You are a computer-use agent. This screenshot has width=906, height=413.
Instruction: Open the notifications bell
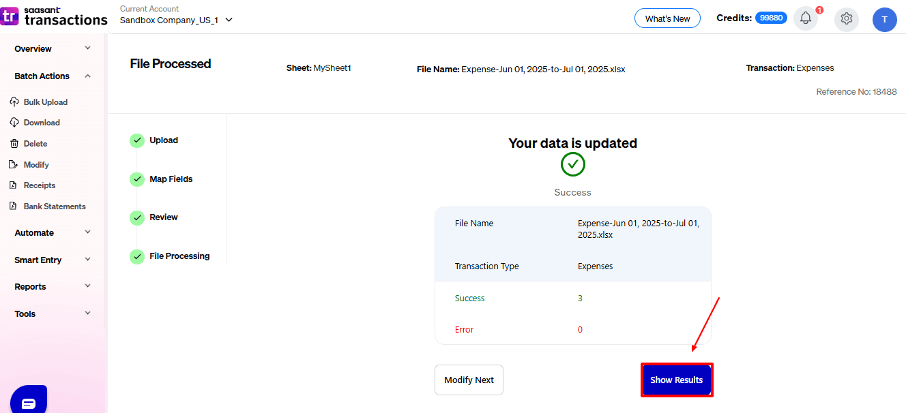tap(805, 18)
